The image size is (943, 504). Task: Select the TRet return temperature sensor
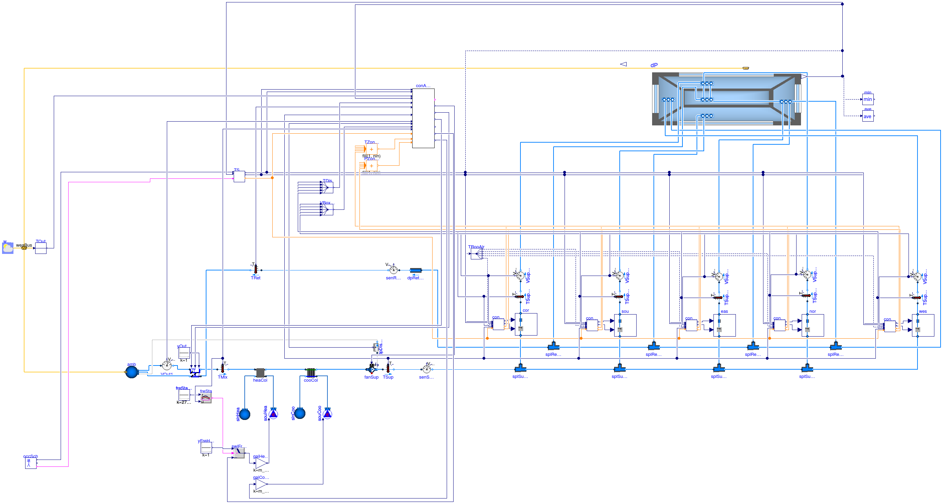click(x=255, y=269)
